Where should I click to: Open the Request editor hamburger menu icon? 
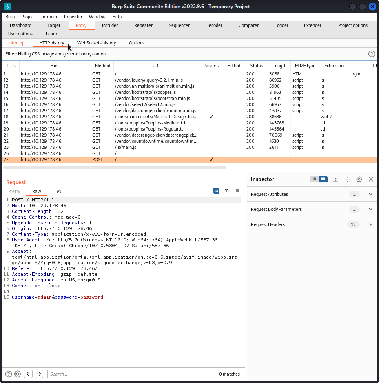[237, 190]
